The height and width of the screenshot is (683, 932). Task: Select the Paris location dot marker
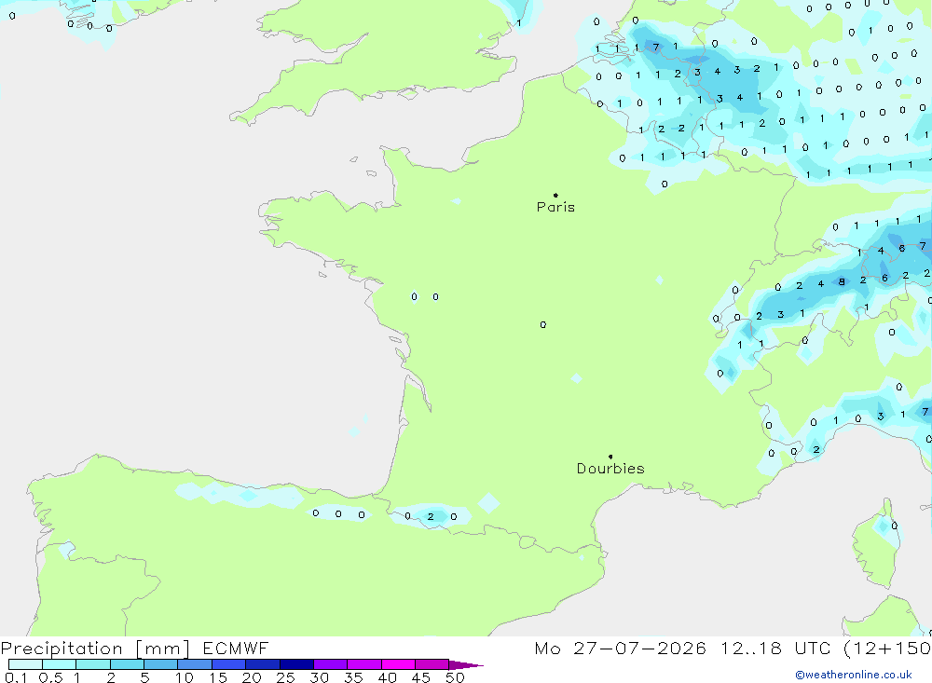pos(555,195)
